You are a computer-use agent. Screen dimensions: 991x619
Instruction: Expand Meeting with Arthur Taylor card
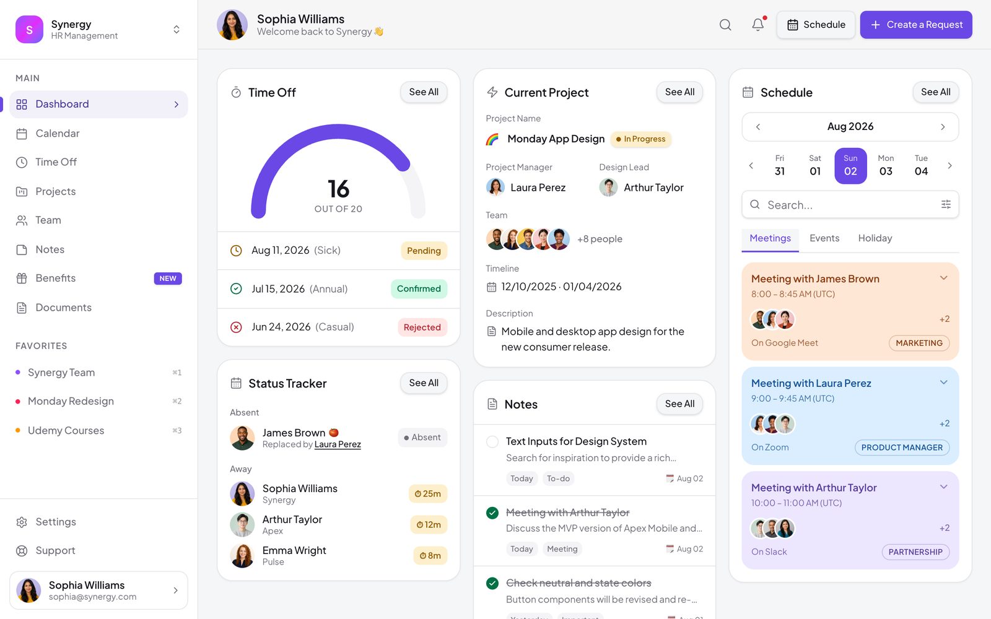pyautogui.click(x=944, y=487)
